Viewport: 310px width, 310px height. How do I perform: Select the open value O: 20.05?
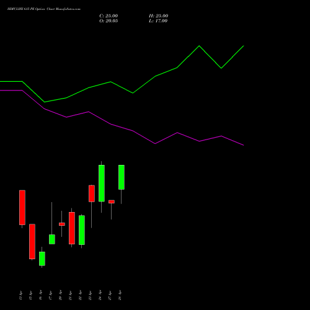108,21
